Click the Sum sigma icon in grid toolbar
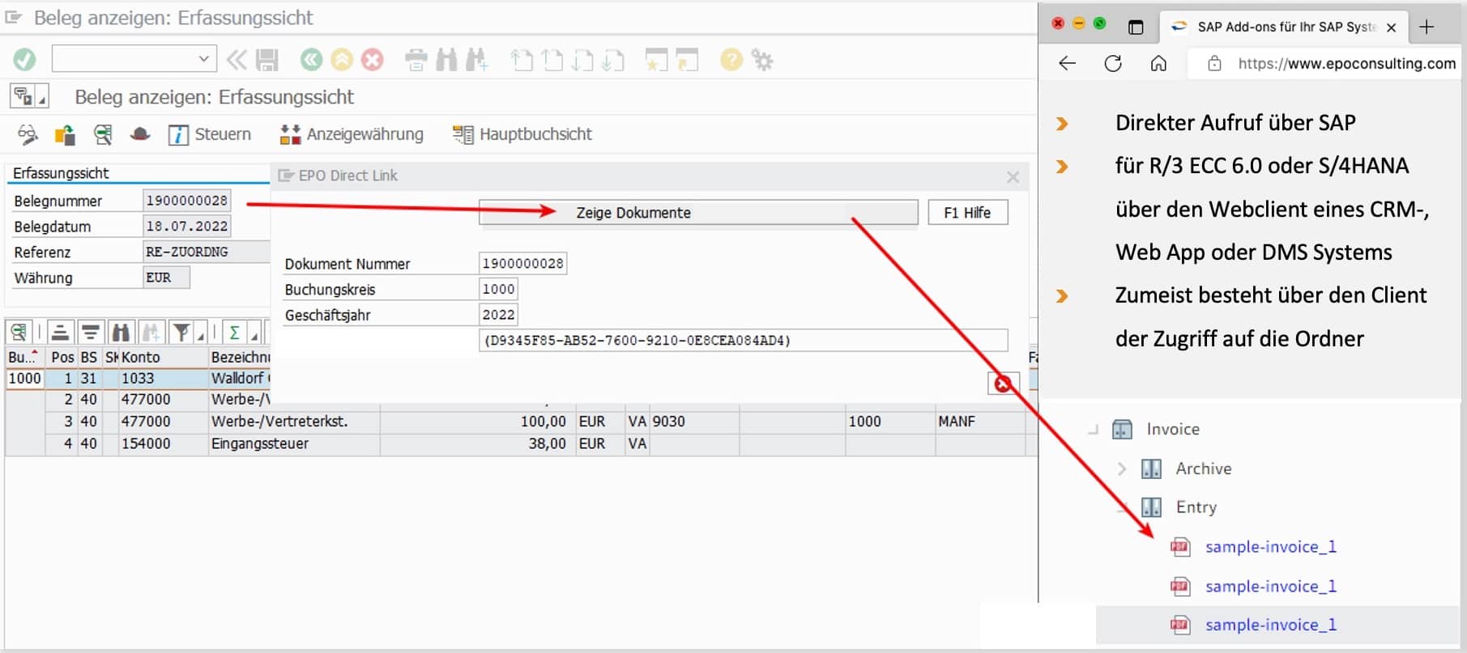1467x653 pixels. tap(234, 332)
